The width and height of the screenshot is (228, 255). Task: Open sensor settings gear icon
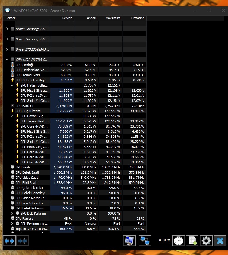pyautogui.click(x=206, y=241)
